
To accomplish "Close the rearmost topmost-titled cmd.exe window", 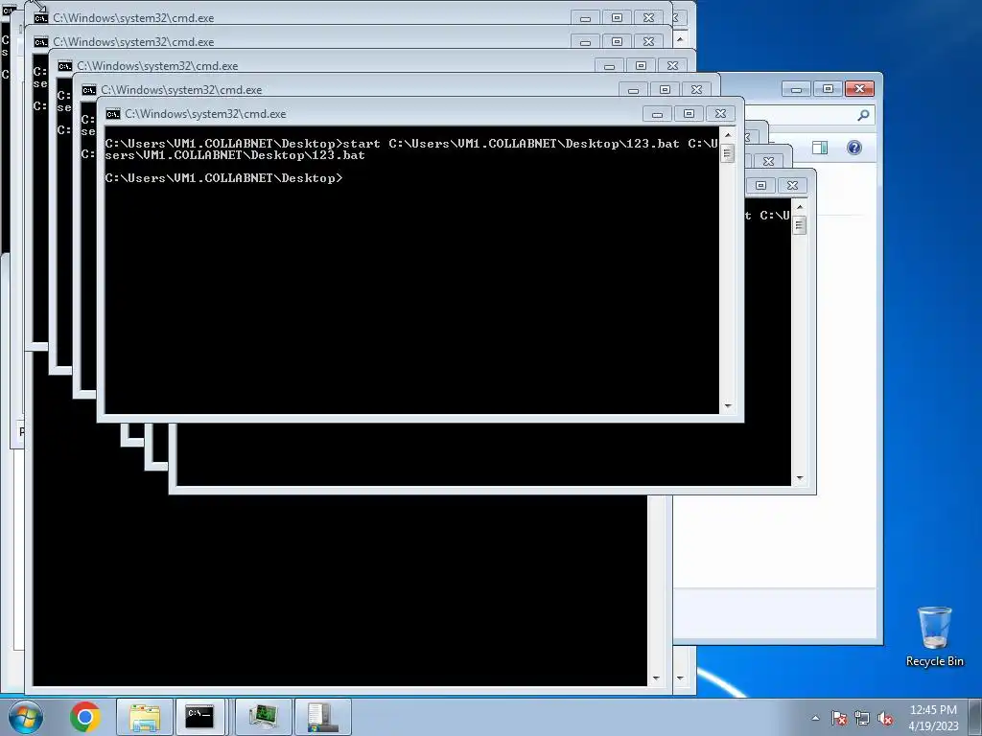I will click(649, 18).
